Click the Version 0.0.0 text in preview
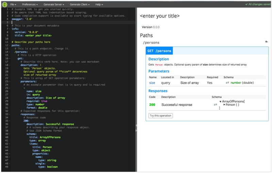272x173 pixels. [x=151, y=27]
